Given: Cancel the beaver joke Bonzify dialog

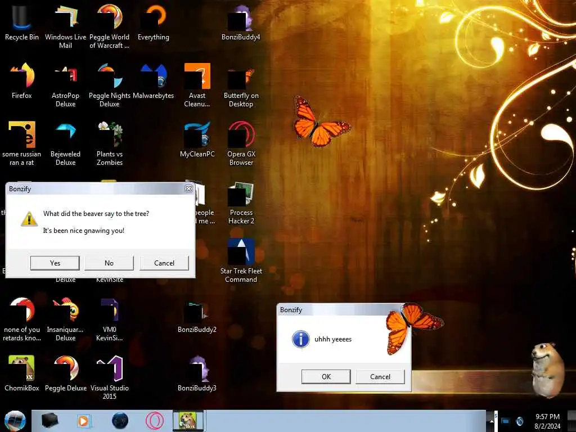Looking at the screenshot, I should click(164, 263).
